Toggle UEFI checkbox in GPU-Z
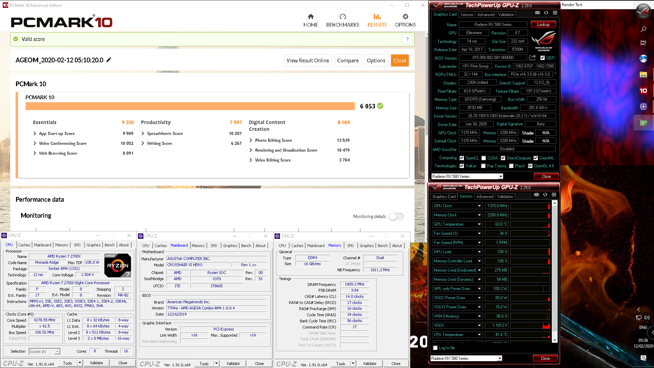The image size is (654, 368). click(x=542, y=58)
